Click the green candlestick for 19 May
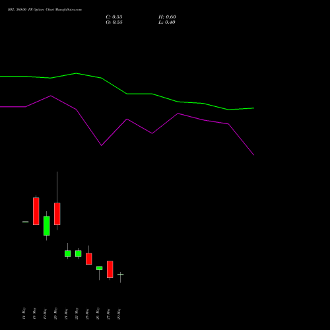 [x=46, y=226]
